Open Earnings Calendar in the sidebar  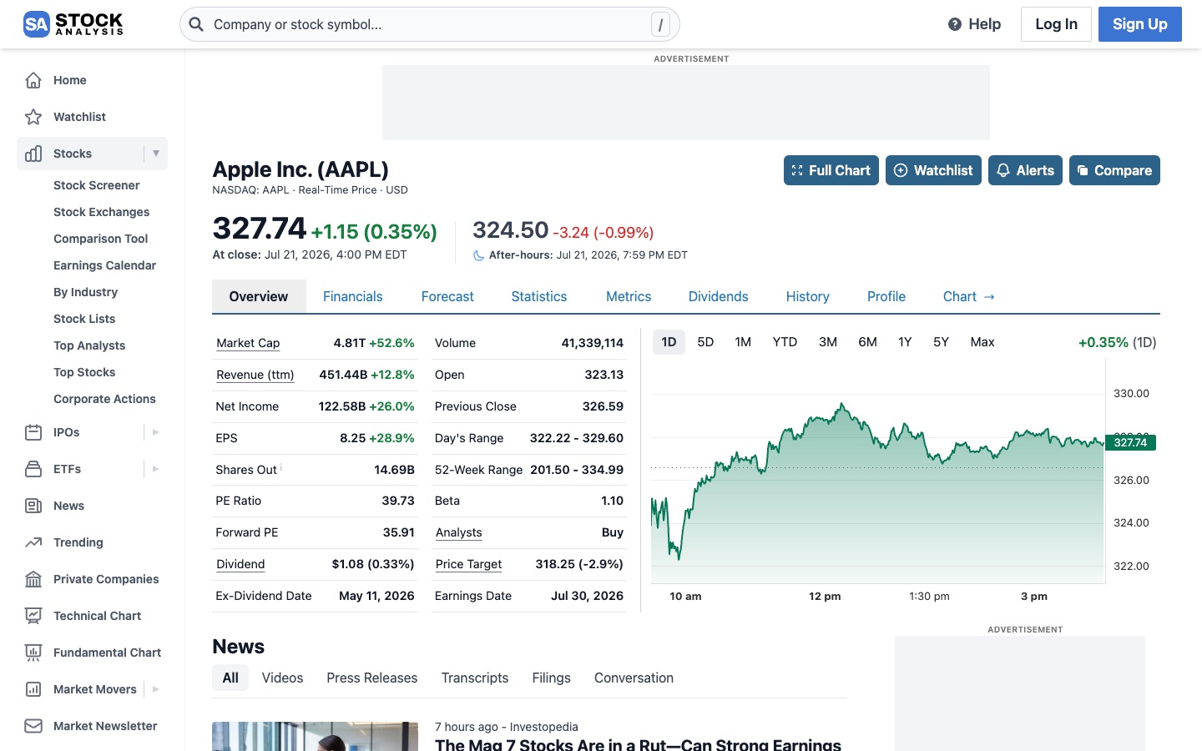(x=105, y=265)
